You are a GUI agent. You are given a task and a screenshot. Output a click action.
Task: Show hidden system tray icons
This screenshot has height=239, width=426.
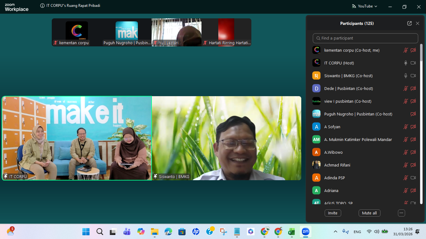click(x=336, y=232)
